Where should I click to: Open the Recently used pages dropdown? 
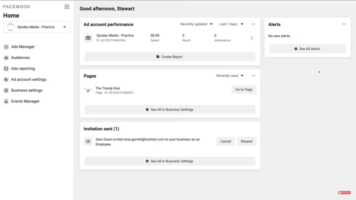click(229, 75)
